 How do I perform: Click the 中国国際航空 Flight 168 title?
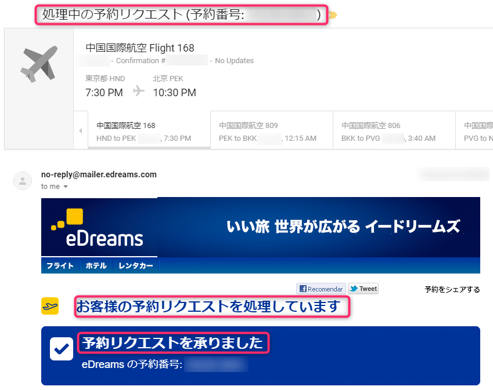[140, 48]
